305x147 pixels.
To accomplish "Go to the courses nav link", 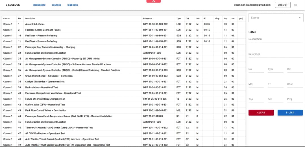I will click(x=56, y=5).
